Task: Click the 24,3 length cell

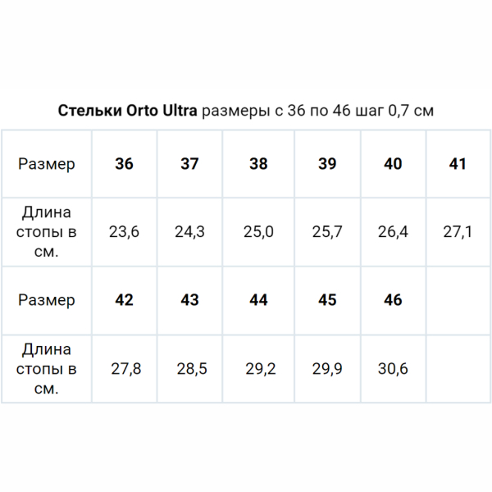Action: [x=189, y=232]
